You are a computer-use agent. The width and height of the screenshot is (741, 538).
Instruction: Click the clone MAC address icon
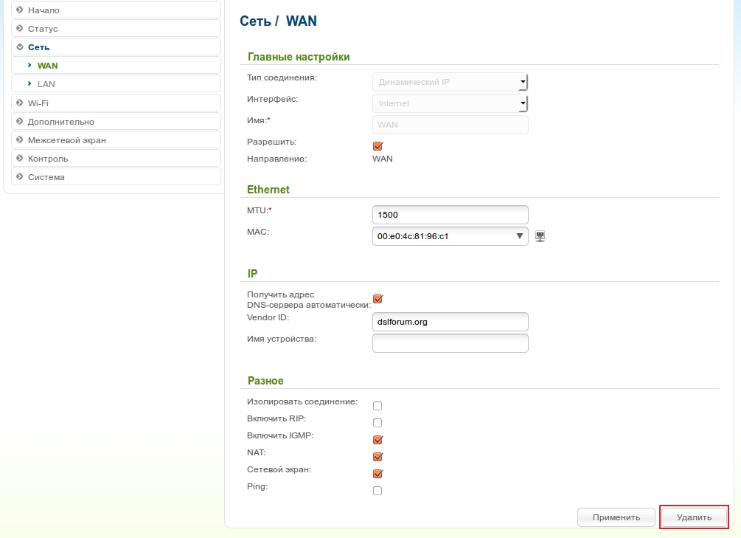tap(540, 236)
